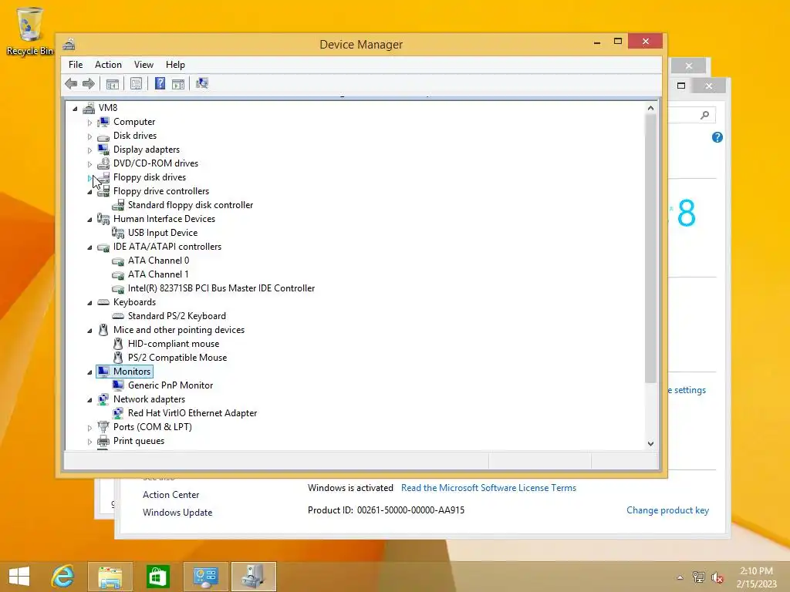Open File Explorer from the taskbar

[110, 577]
